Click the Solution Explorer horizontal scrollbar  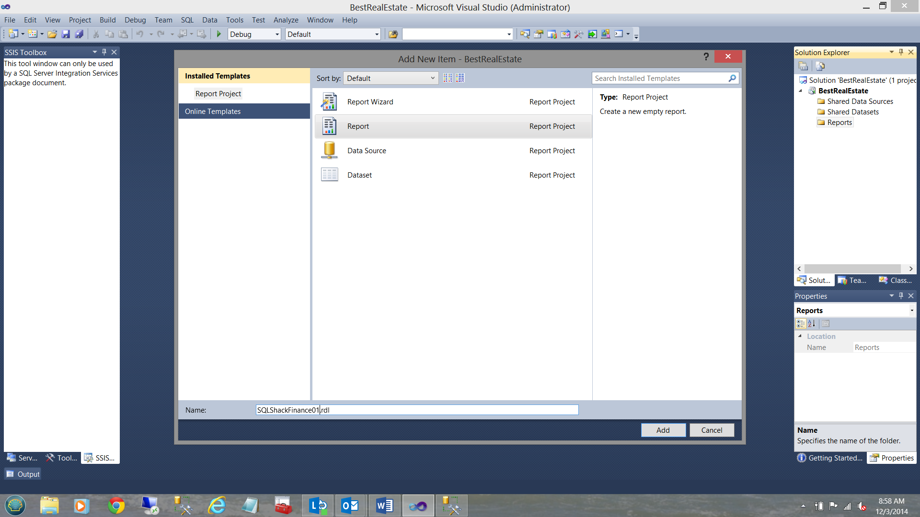coord(853,269)
